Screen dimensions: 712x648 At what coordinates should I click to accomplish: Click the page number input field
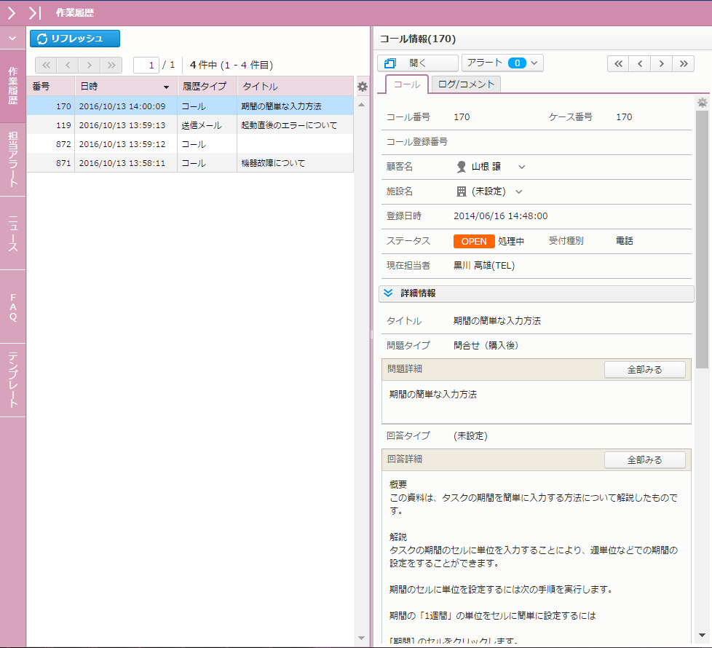coord(146,65)
